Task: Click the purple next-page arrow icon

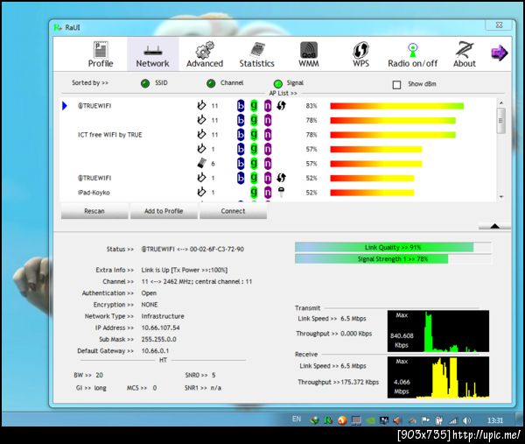Action: (500, 53)
